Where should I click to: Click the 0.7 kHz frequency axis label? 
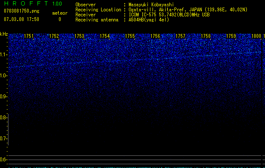(4, 139)
